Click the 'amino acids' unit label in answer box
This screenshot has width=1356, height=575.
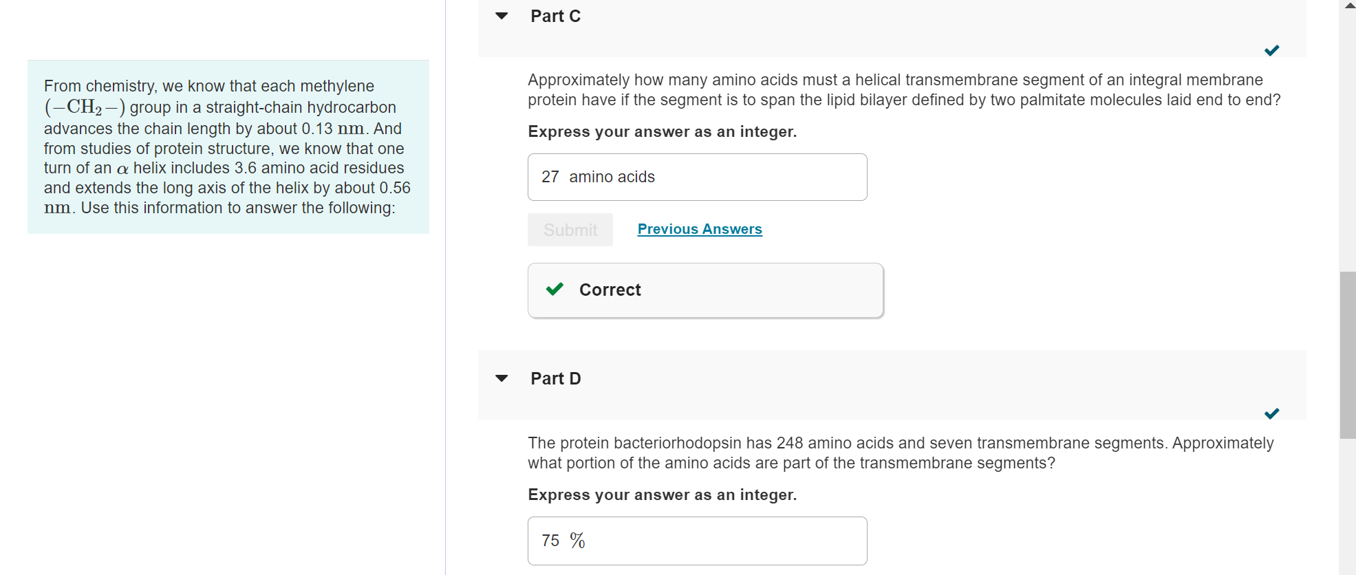click(612, 177)
